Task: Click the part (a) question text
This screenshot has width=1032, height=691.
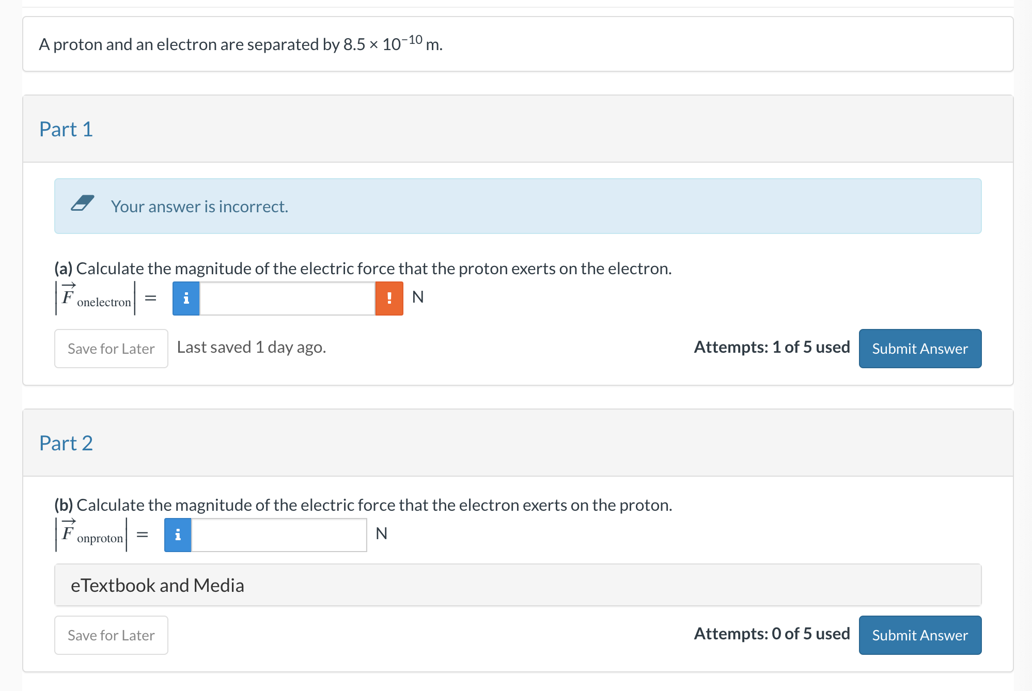Action: (363, 269)
